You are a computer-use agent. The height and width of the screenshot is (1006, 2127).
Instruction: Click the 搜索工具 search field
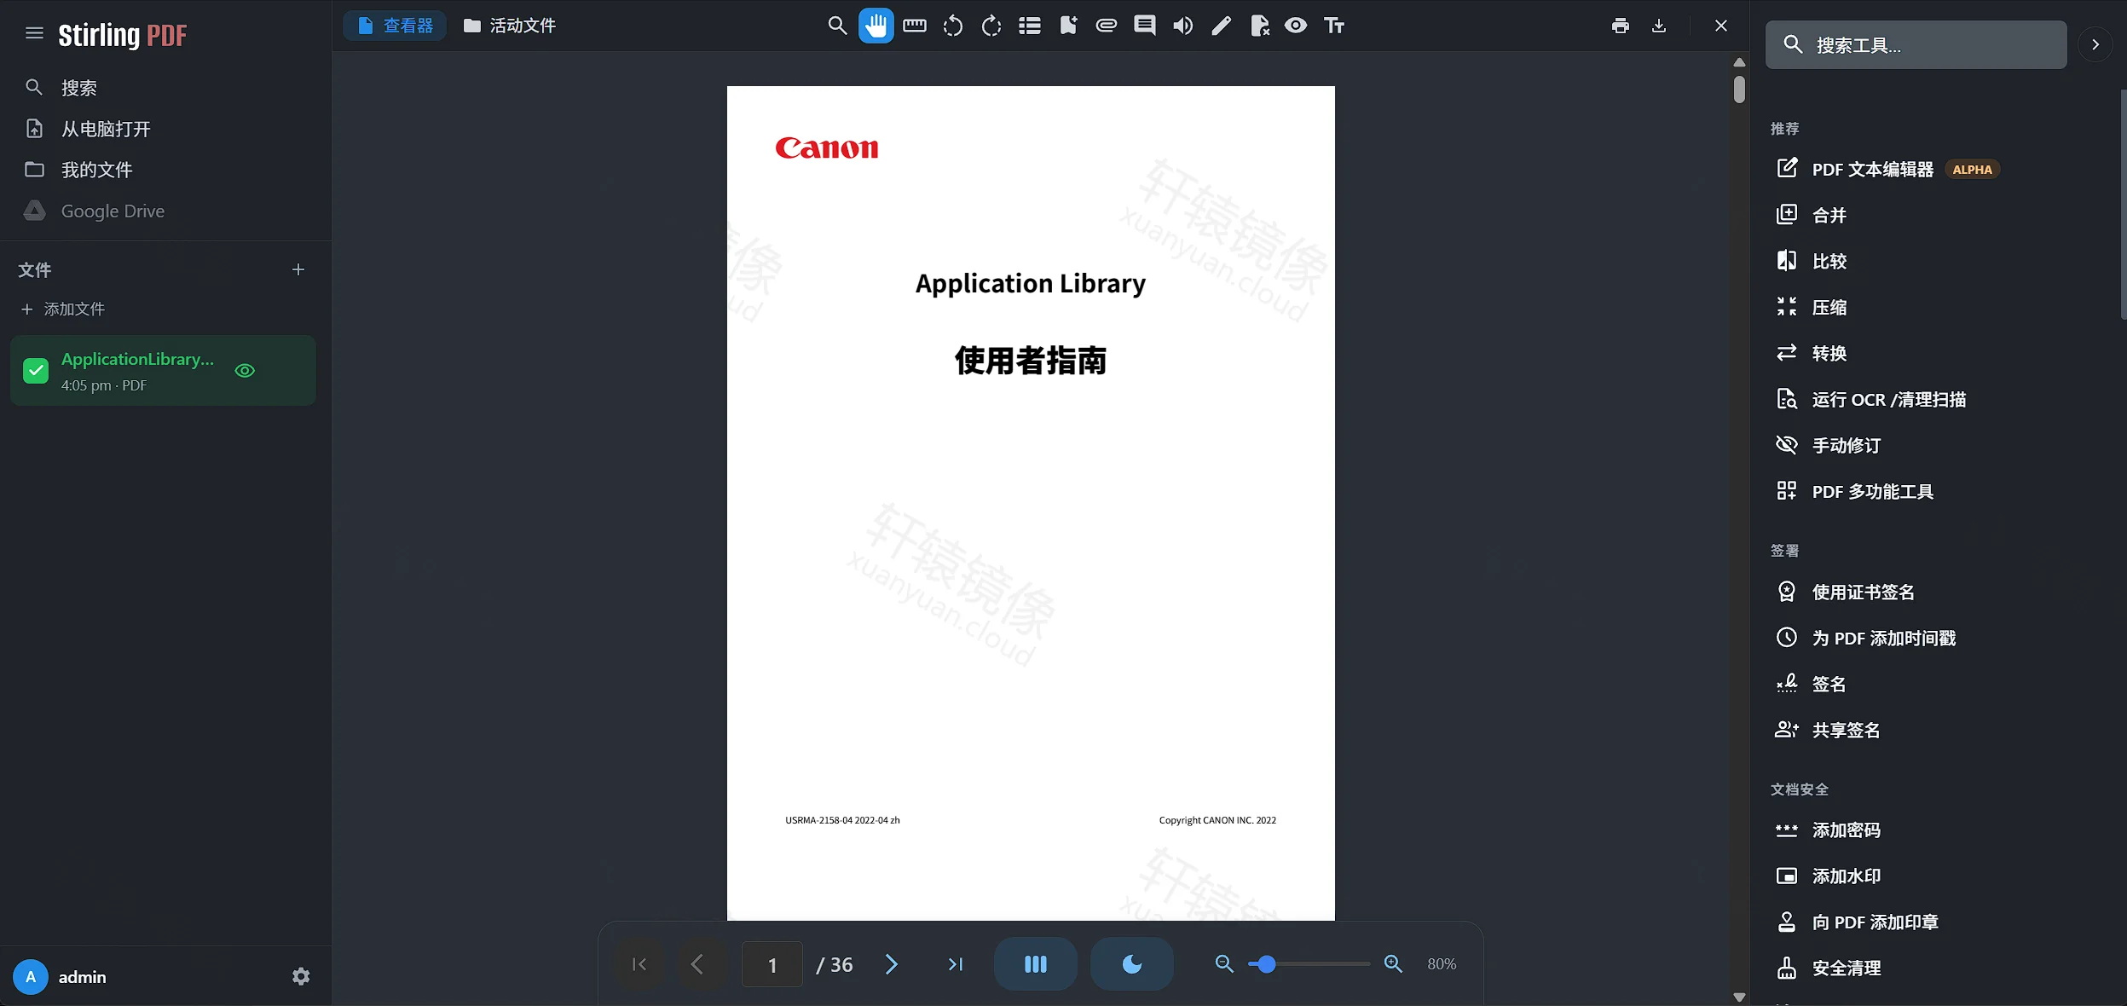coord(1916,45)
